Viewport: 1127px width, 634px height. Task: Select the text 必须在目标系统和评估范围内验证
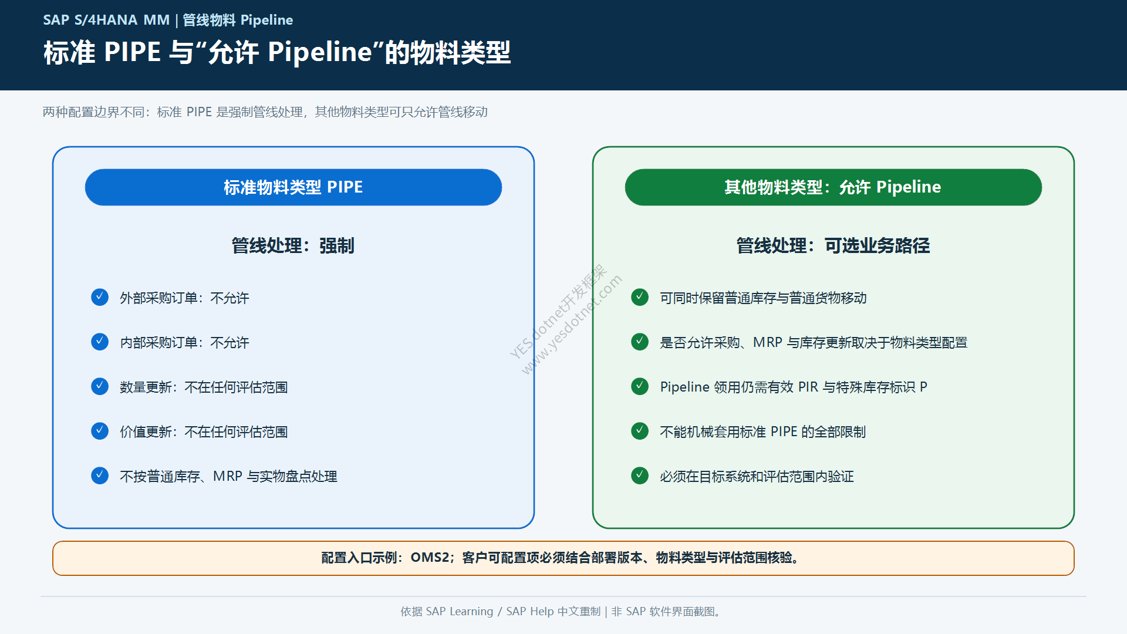pyautogui.click(x=757, y=477)
